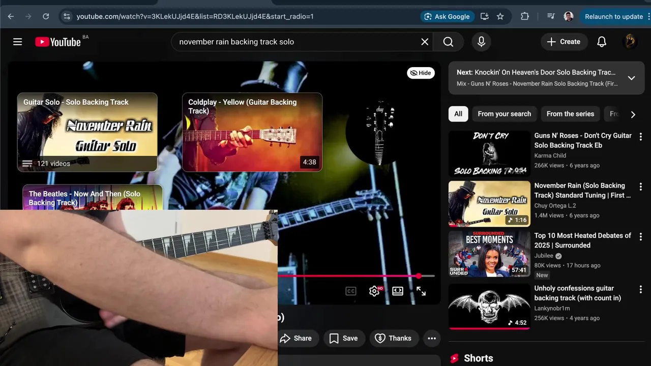Visit Chuy Ortega L.2 channel

[555, 205]
